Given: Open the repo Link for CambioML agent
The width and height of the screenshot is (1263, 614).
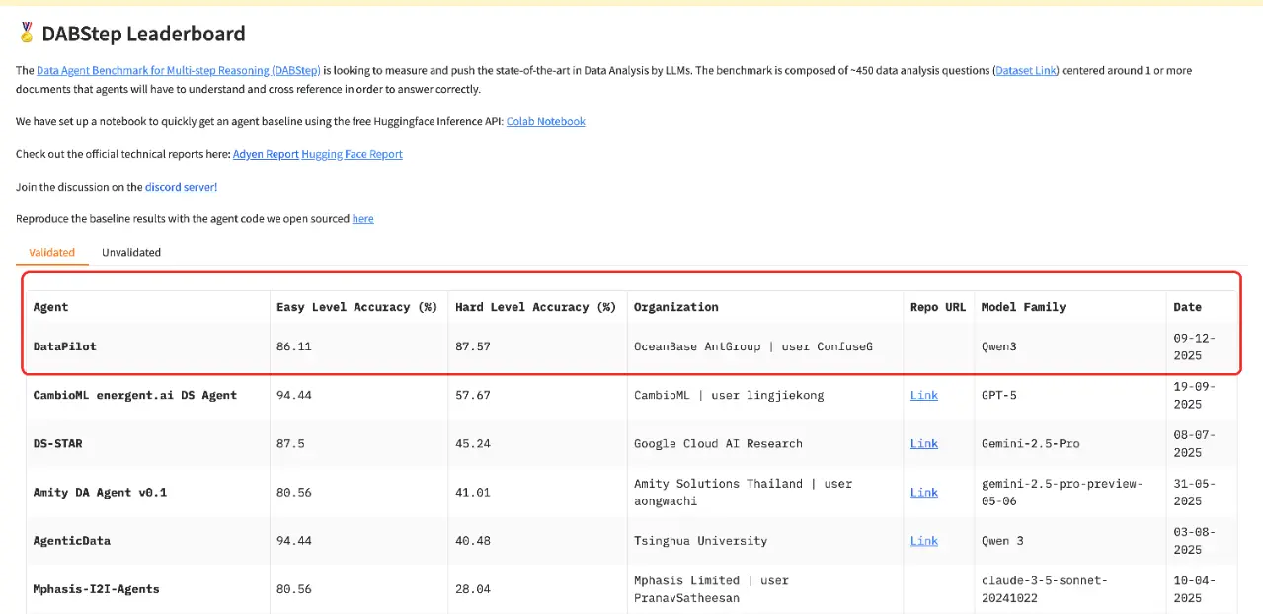Looking at the screenshot, I should pos(923,395).
